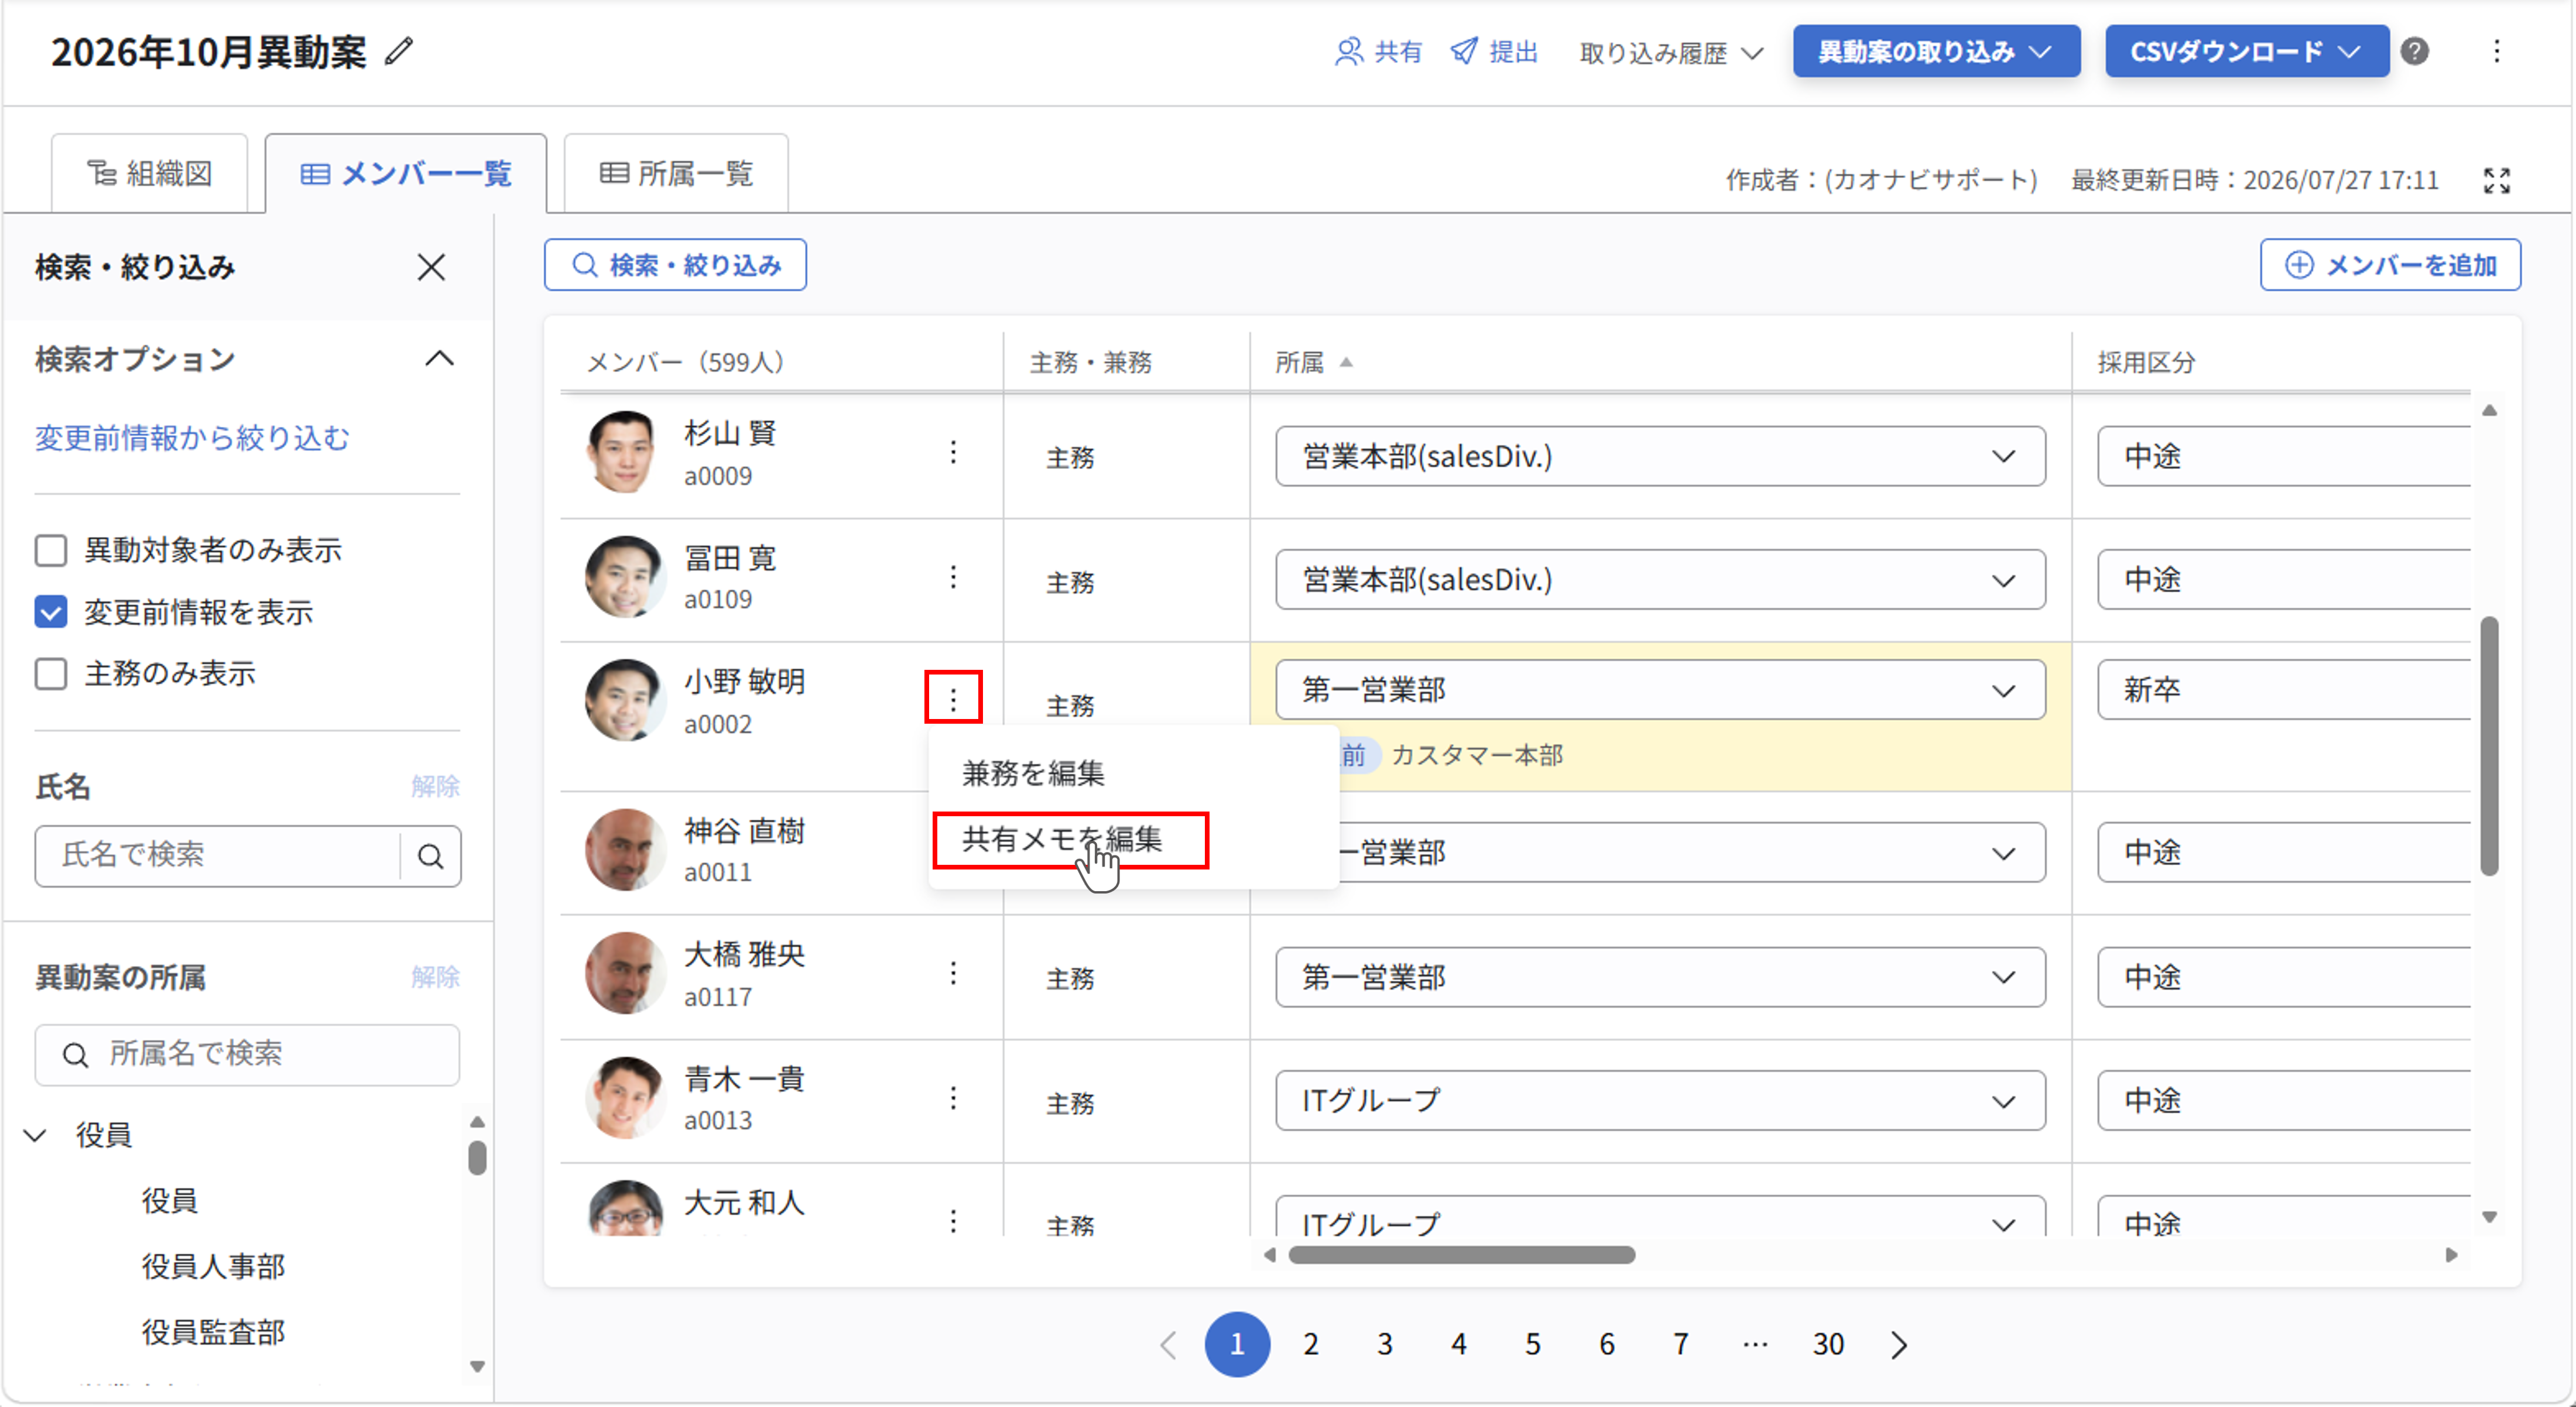Open the kebab menu for 杉山 賢

pyautogui.click(x=953, y=452)
